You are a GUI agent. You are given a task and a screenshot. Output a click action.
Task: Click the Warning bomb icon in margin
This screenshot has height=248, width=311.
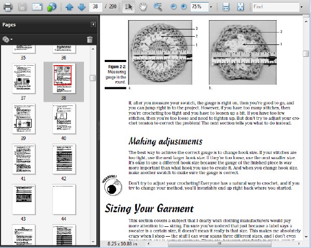click(x=112, y=185)
